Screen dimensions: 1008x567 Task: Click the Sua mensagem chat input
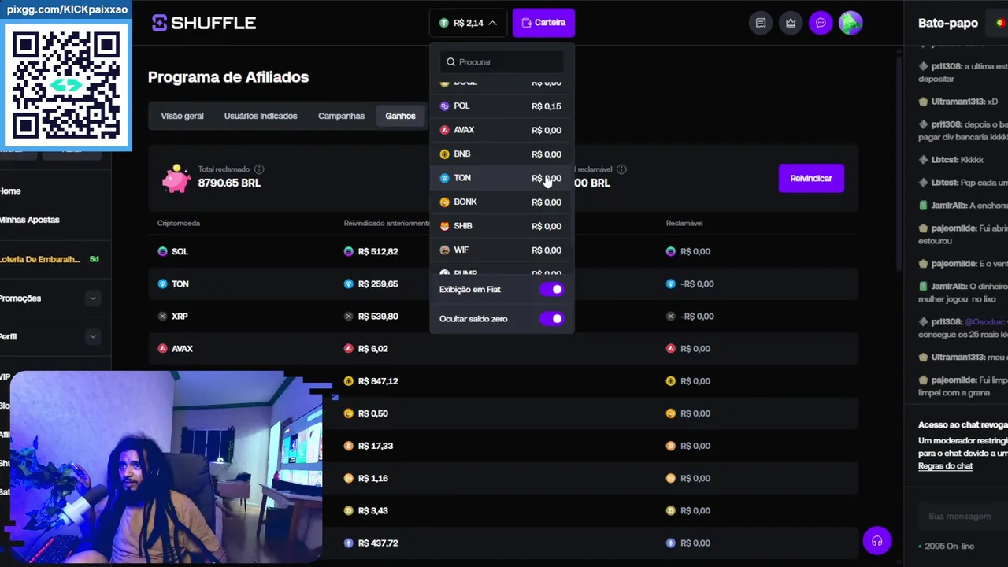(x=962, y=516)
